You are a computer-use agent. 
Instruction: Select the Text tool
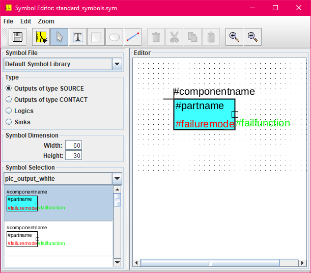(x=77, y=37)
